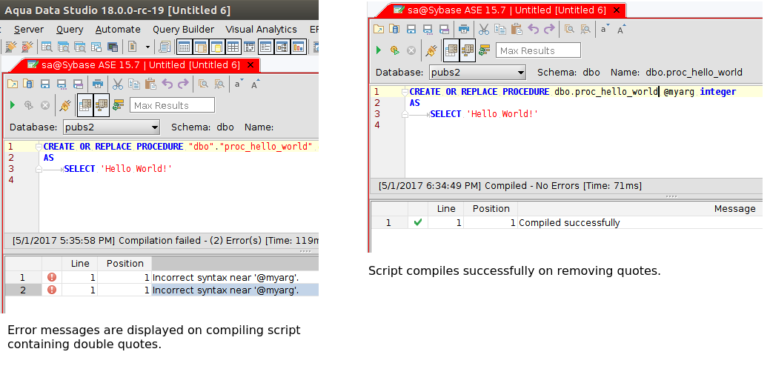Screen dimensions: 770x366
Task: Click the first table-search icon in main toolbar
Action: pyautogui.click(x=47, y=47)
